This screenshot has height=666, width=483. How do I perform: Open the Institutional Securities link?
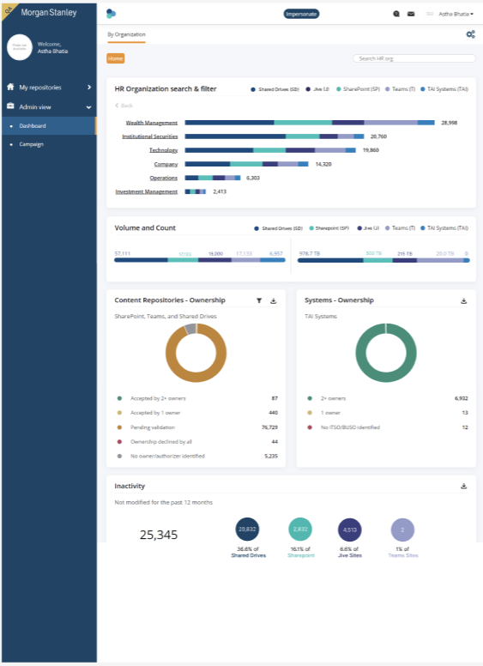pos(150,136)
